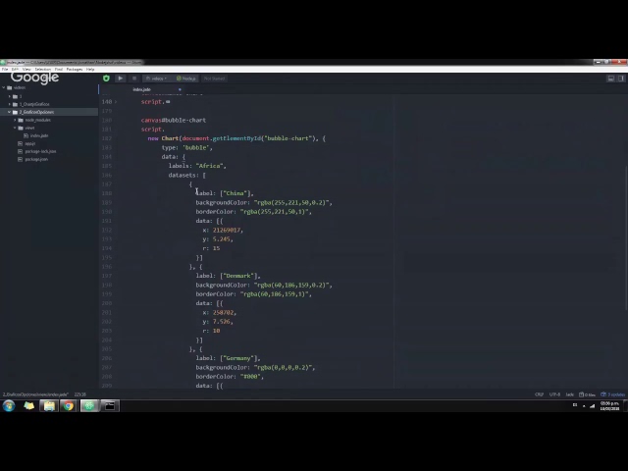The image size is (628, 471).
Task: Open the Help menu
Action: click(90, 70)
